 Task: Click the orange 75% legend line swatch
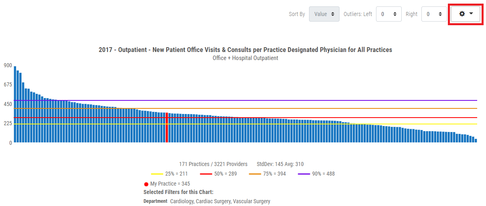(255, 174)
